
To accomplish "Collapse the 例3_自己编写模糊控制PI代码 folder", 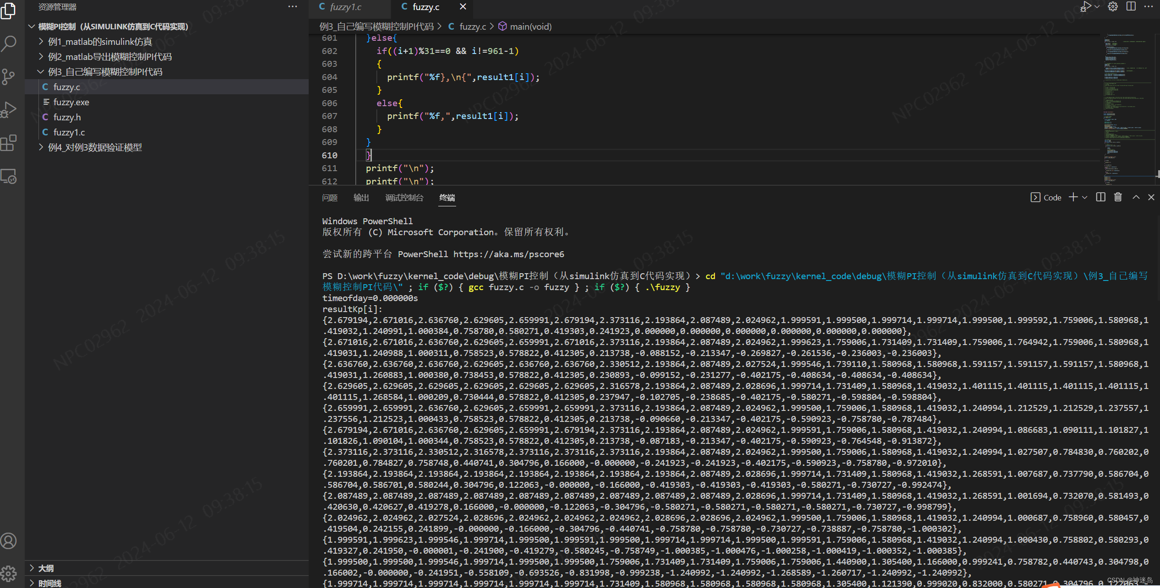I will [x=105, y=72].
